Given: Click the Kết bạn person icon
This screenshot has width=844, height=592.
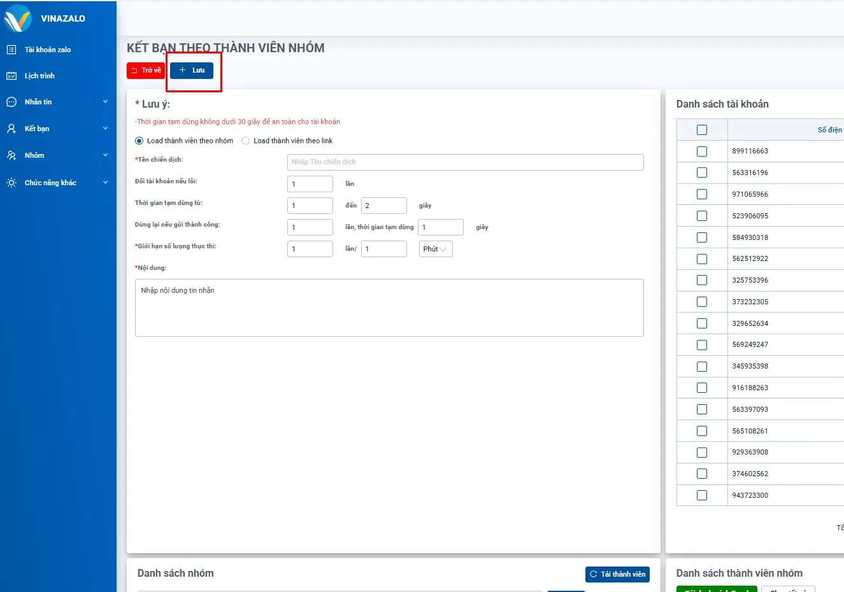Looking at the screenshot, I should click(x=11, y=129).
